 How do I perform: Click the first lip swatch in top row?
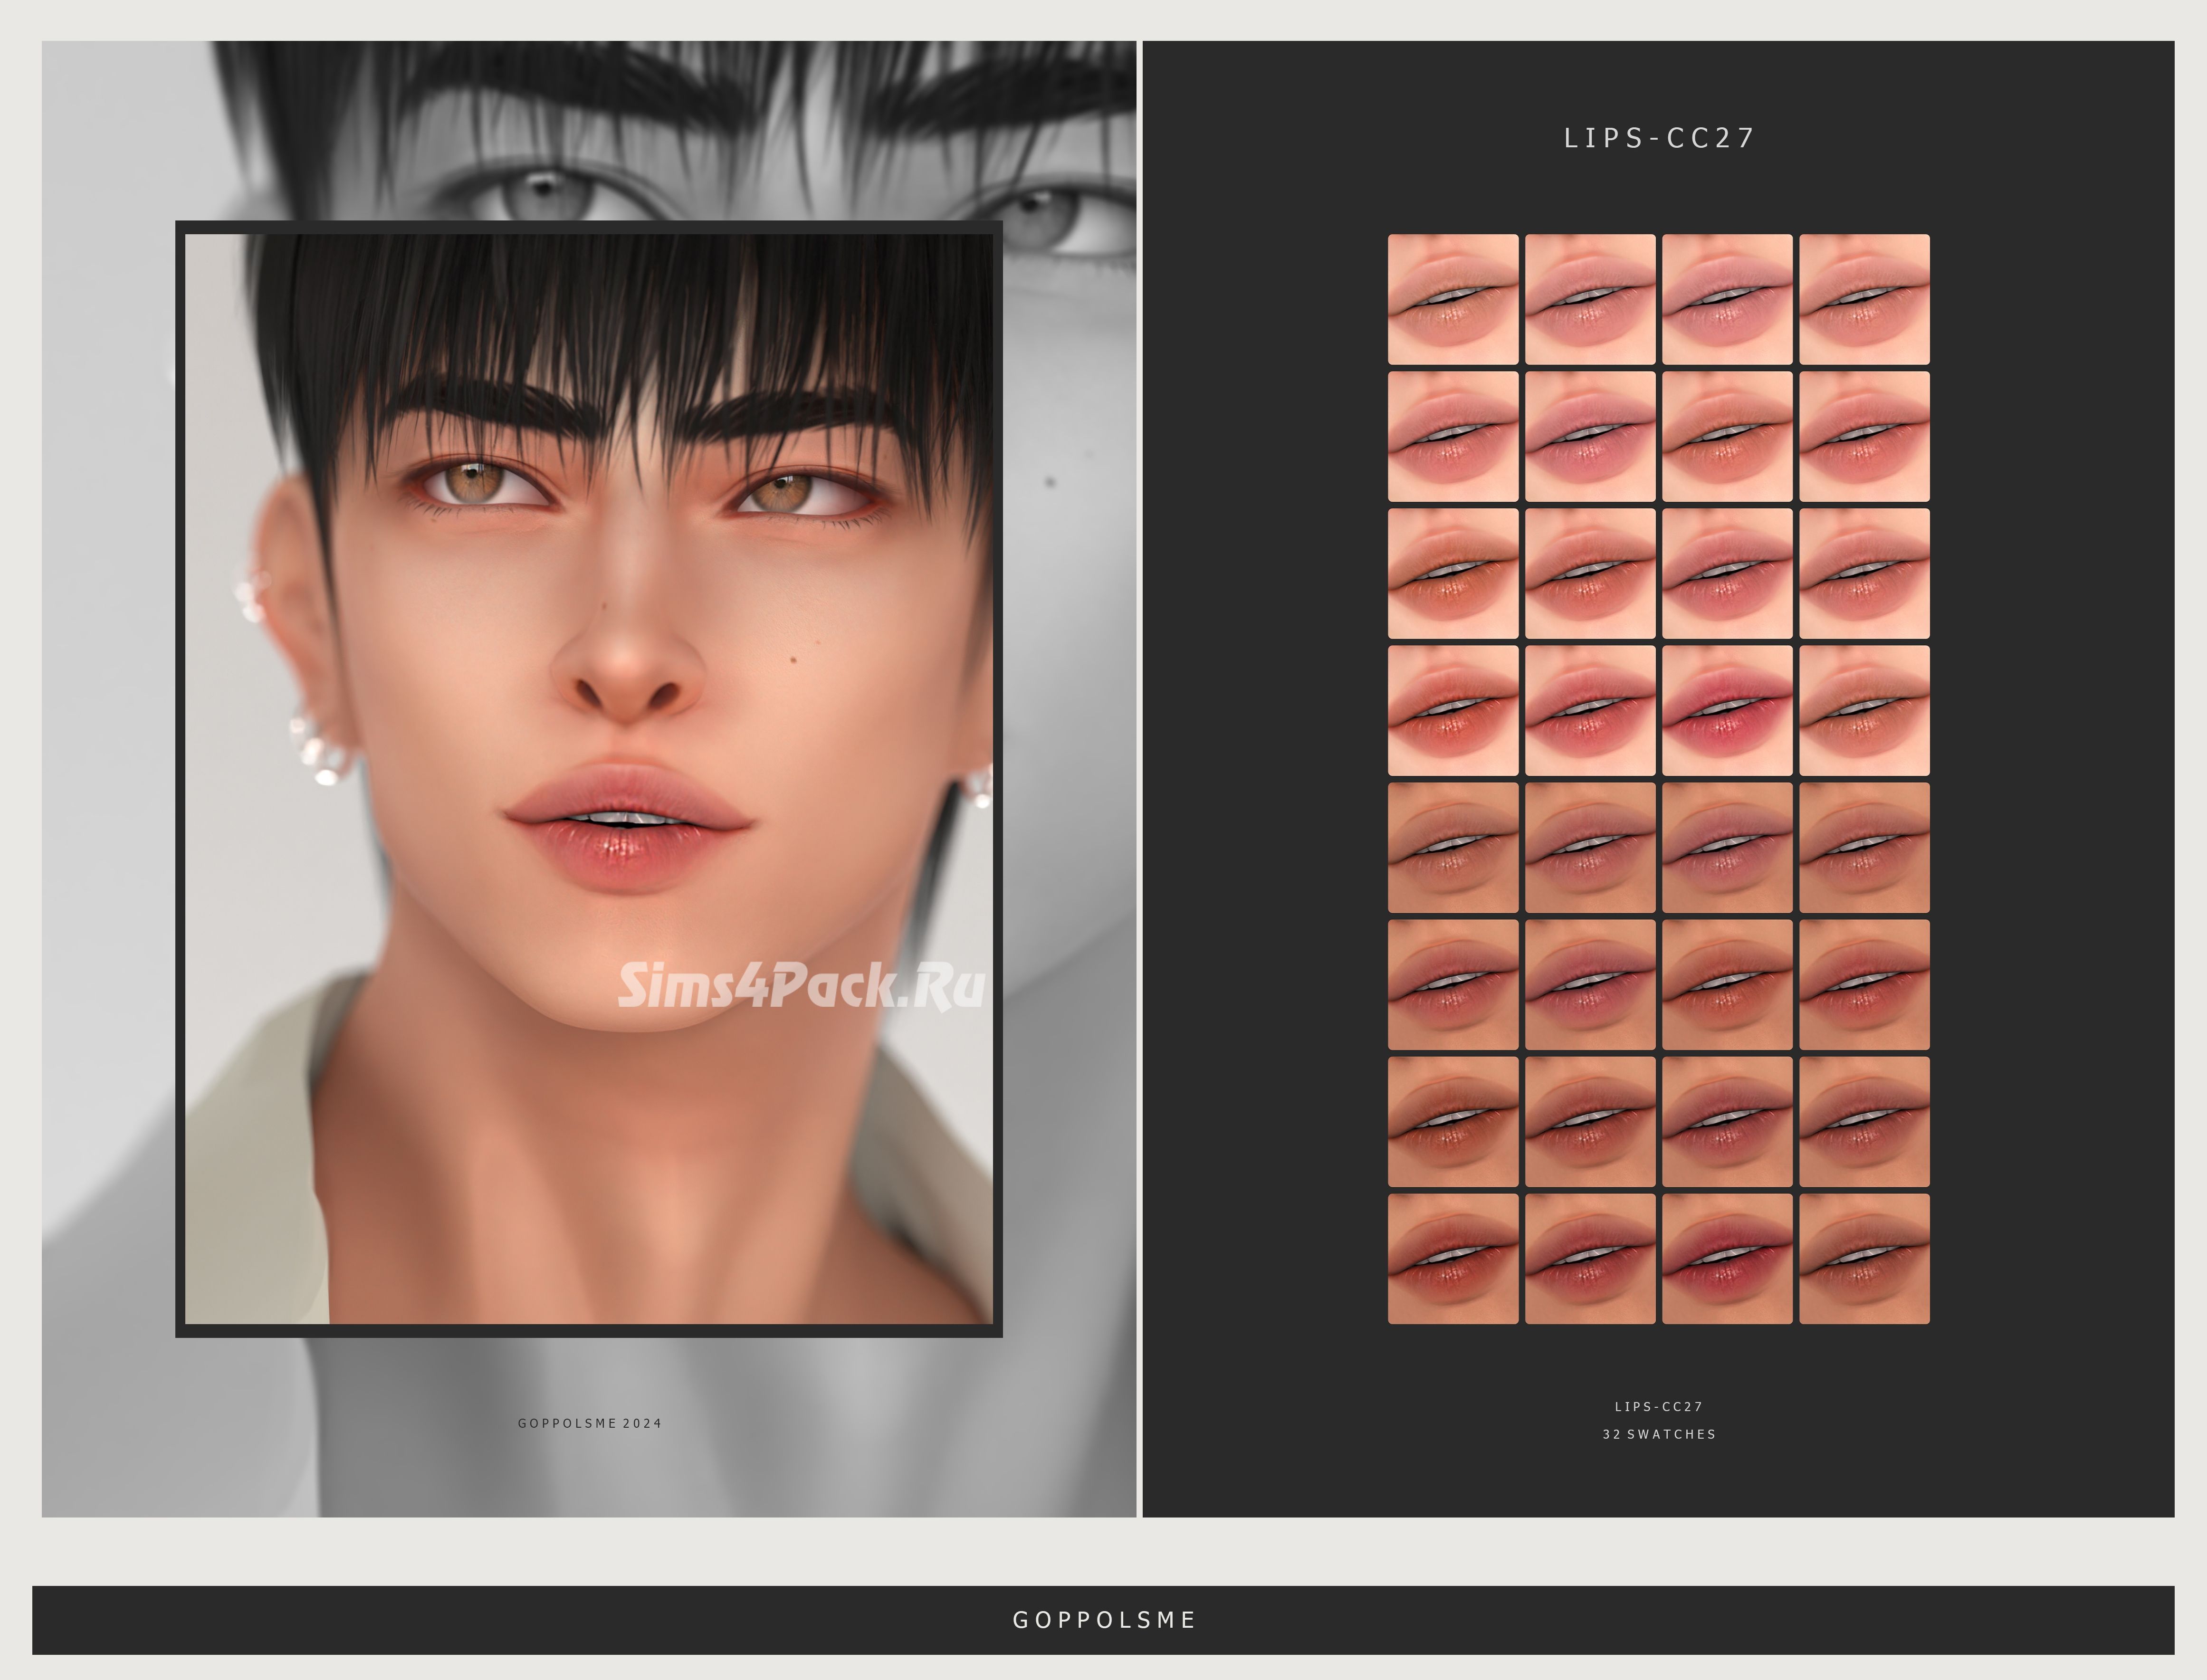pyautogui.click(x=1452, y=299)
